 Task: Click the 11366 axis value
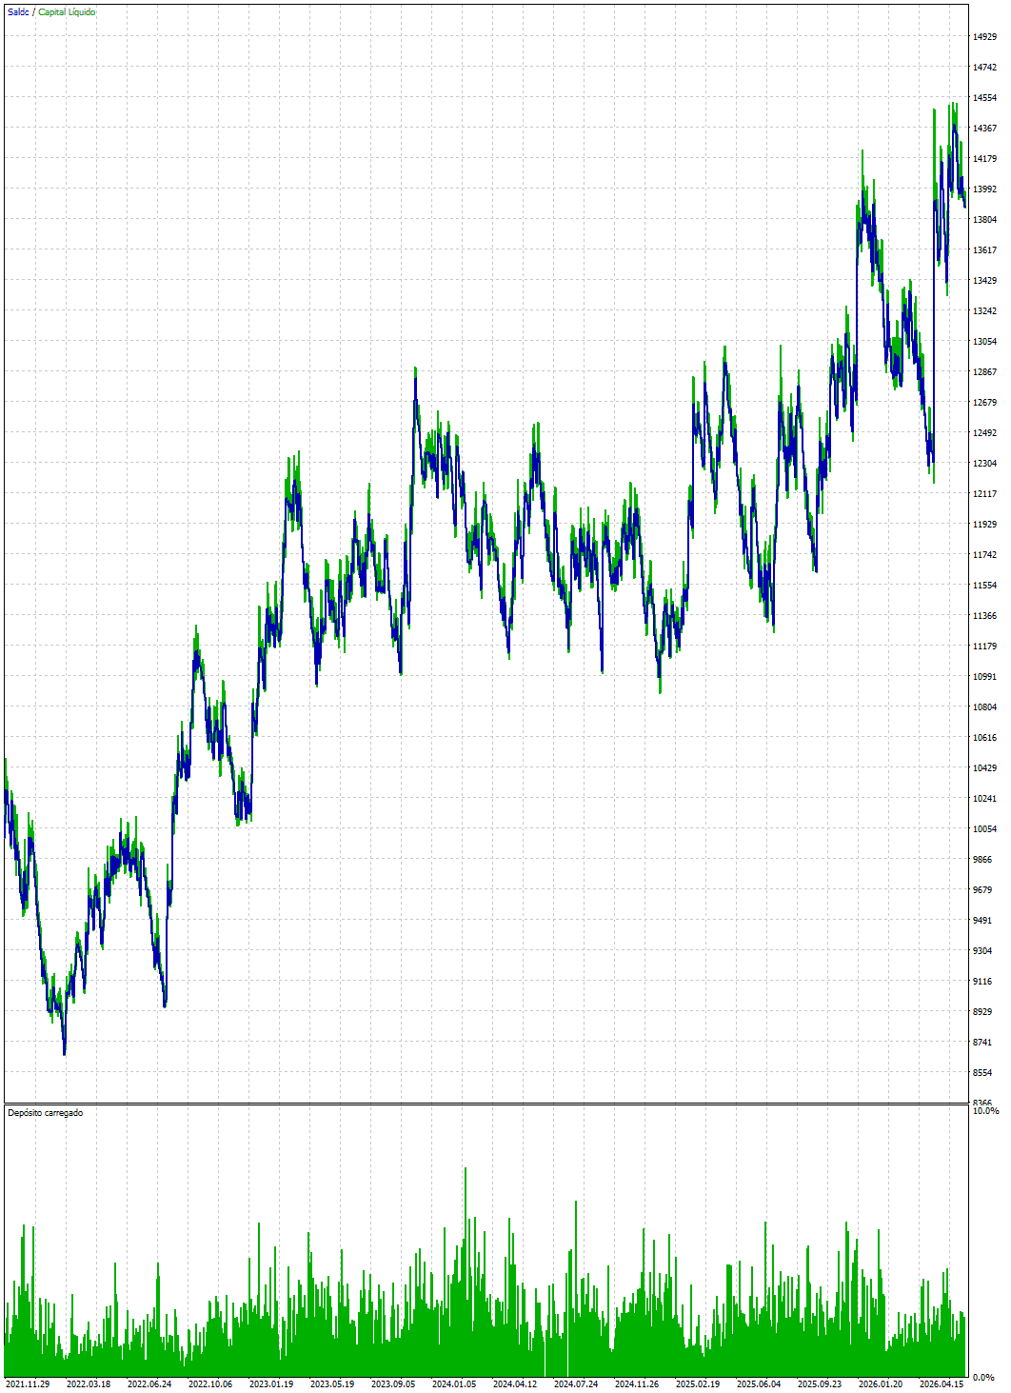click(x=985, y=616)
